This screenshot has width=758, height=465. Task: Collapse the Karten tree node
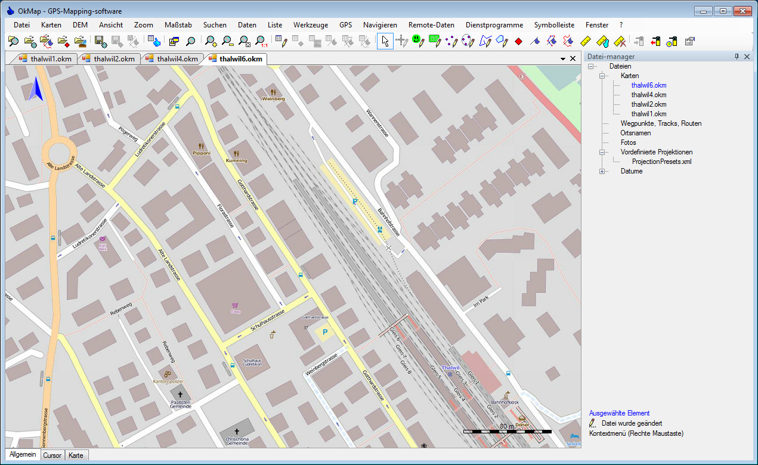(602, 76)
